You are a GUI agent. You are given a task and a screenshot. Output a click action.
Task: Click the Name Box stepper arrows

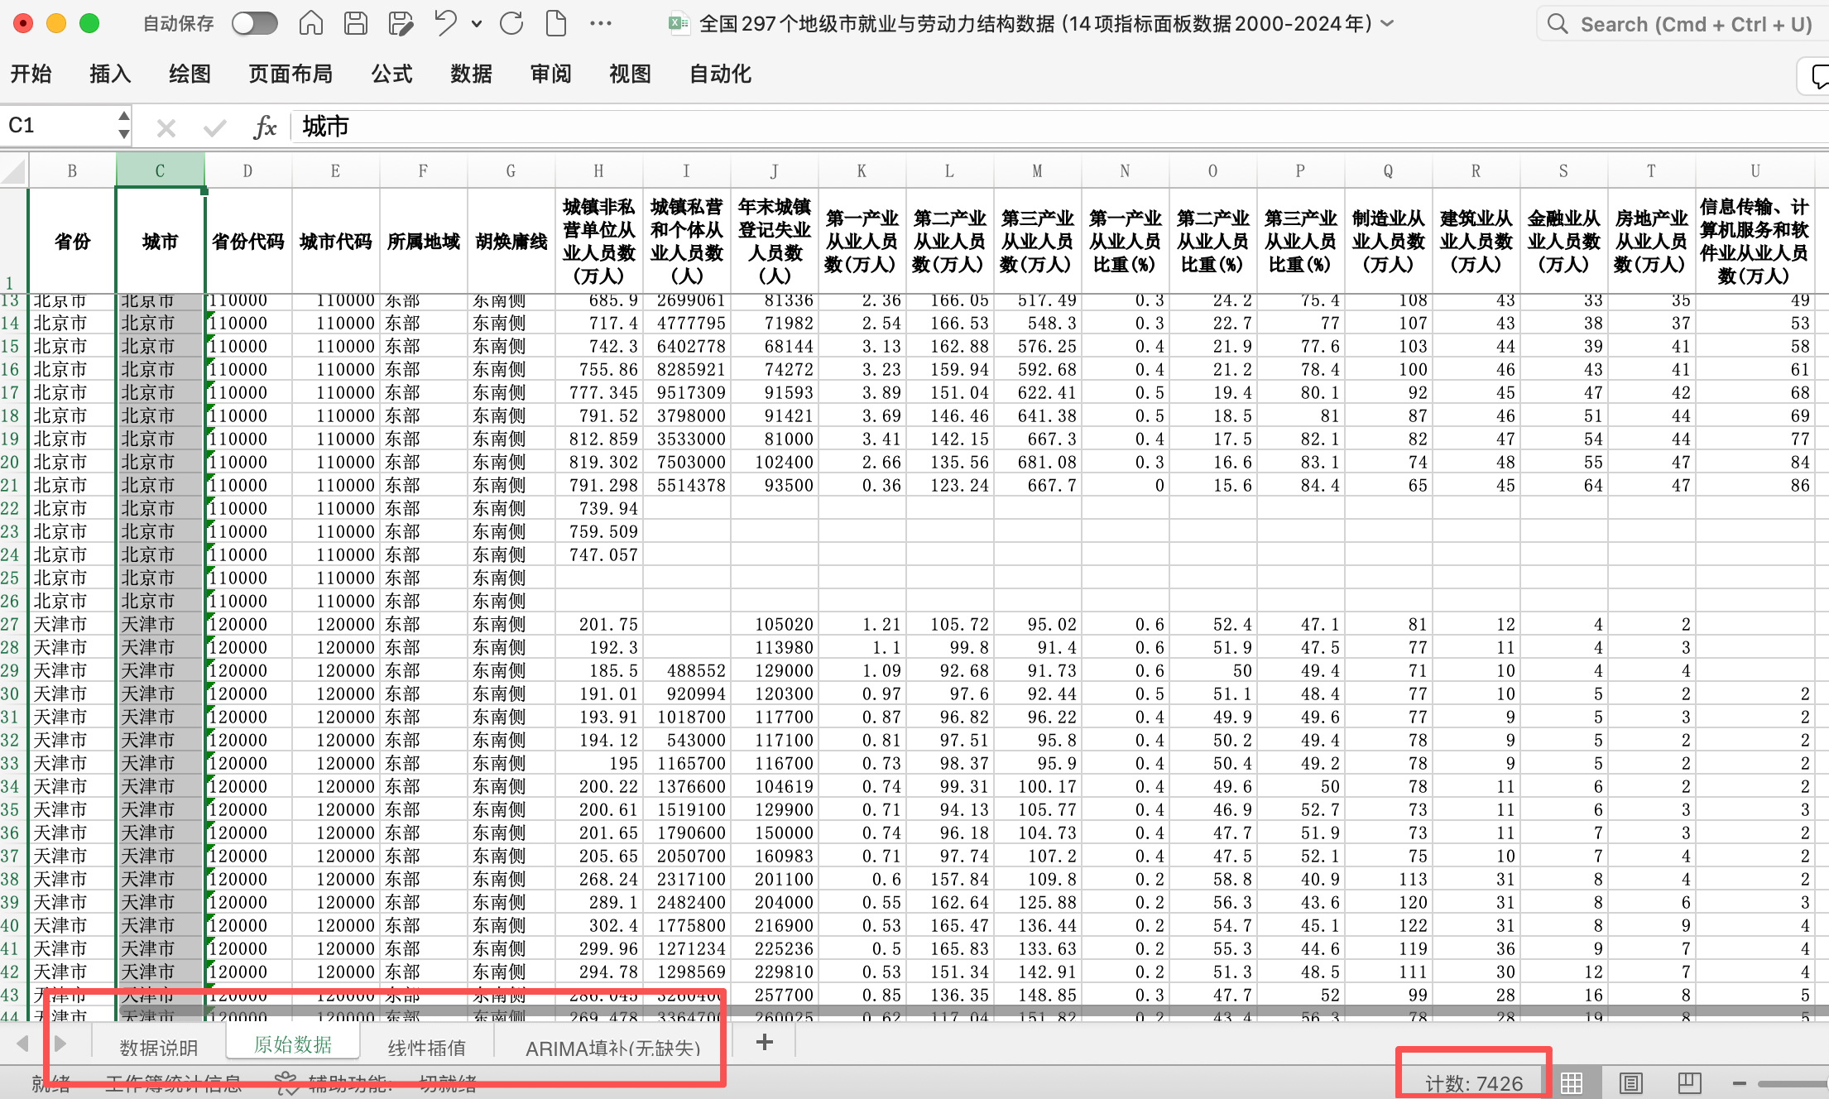[124, 125]
